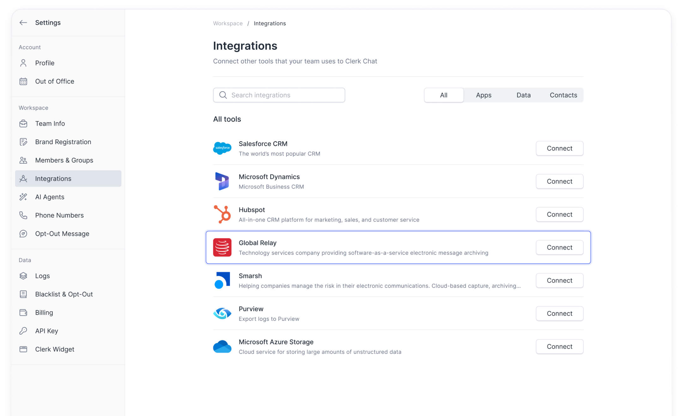The image size is (683, 416).
Task: Open Team Info in sidebar
Action: coord(68,124)
